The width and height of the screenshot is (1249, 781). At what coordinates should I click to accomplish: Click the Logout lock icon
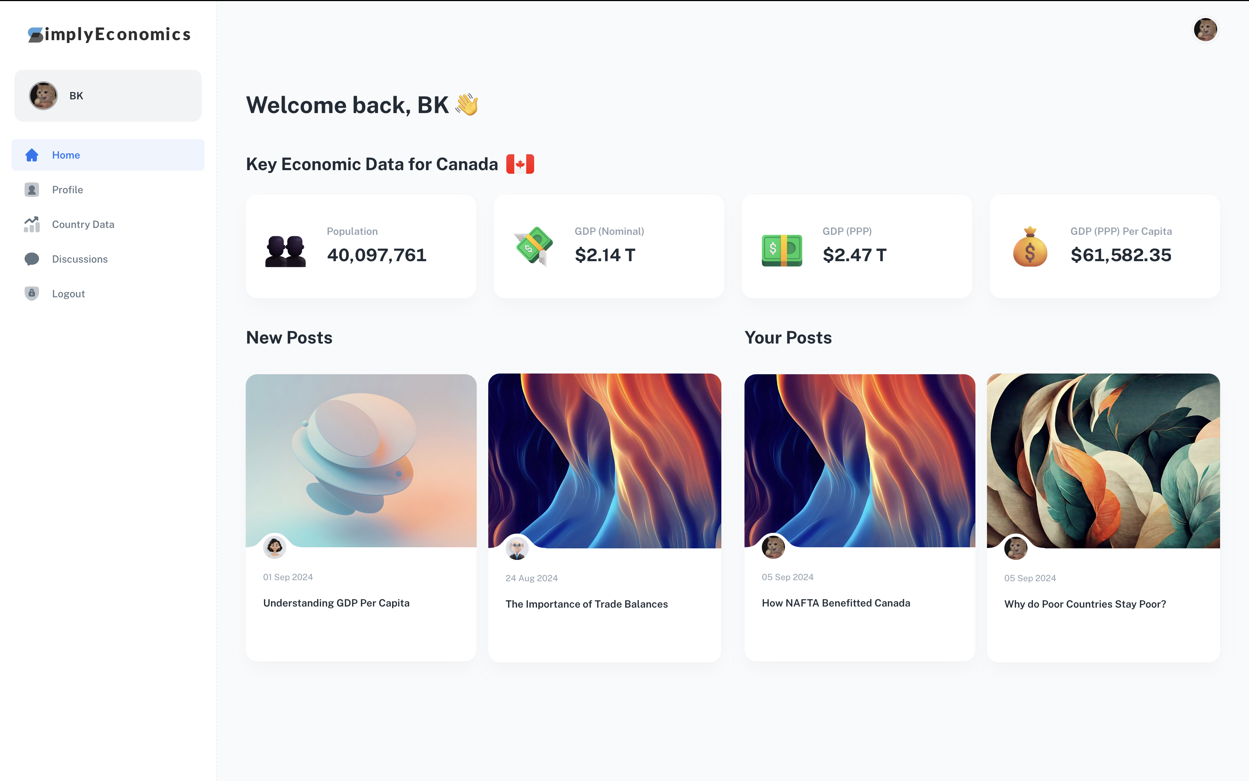tap(32, 293)
